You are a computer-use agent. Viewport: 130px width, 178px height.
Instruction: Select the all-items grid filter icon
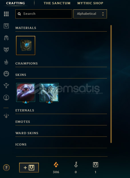tap(6, 14)
